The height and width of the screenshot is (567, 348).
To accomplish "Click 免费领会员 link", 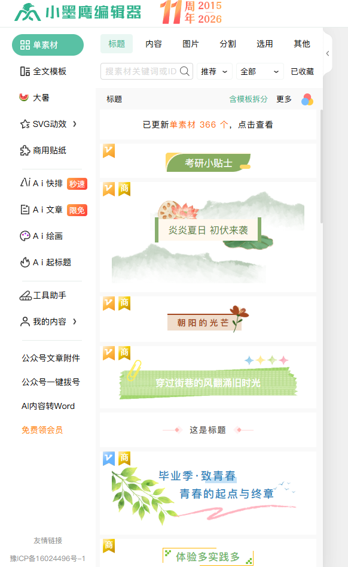I will [42, 430].
